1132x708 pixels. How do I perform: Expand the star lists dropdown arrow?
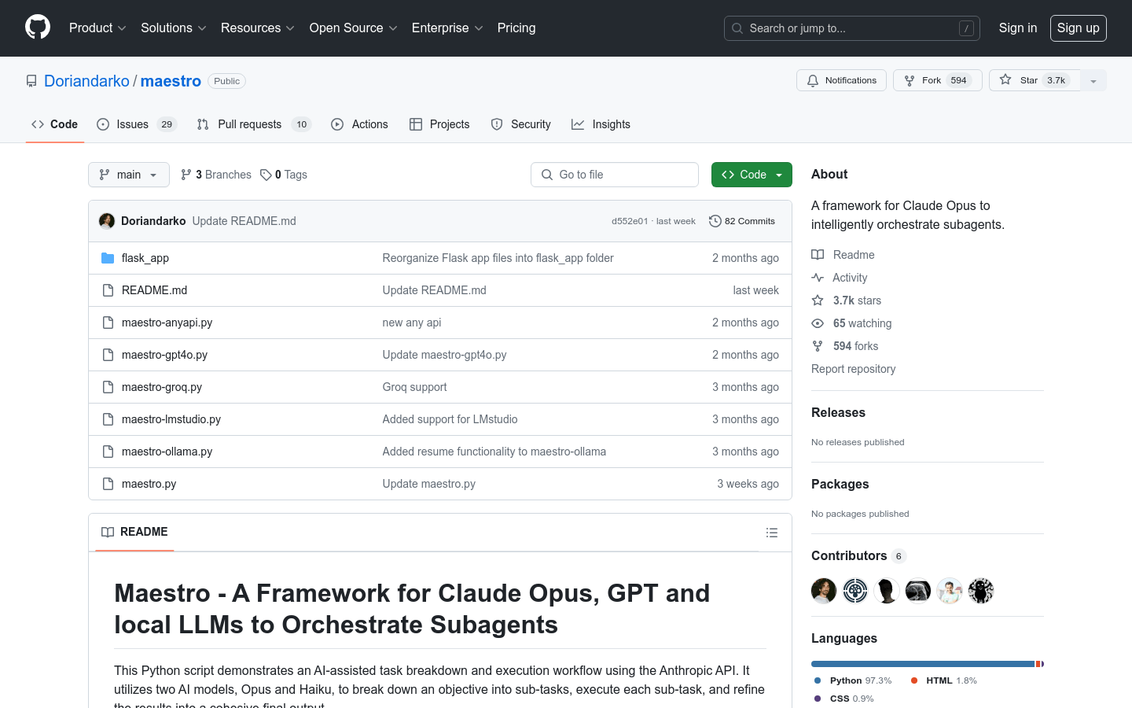[1093, 80]
